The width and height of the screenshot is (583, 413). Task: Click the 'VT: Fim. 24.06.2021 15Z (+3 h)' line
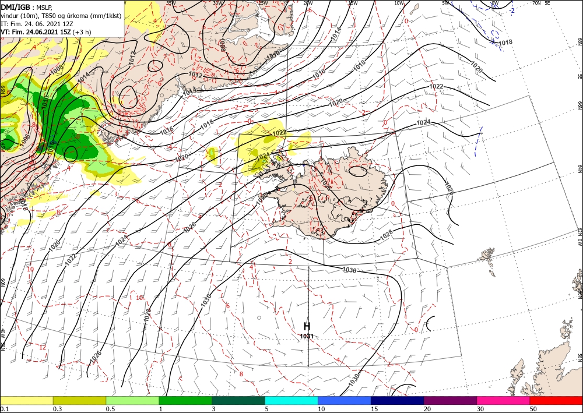(45, 32)
